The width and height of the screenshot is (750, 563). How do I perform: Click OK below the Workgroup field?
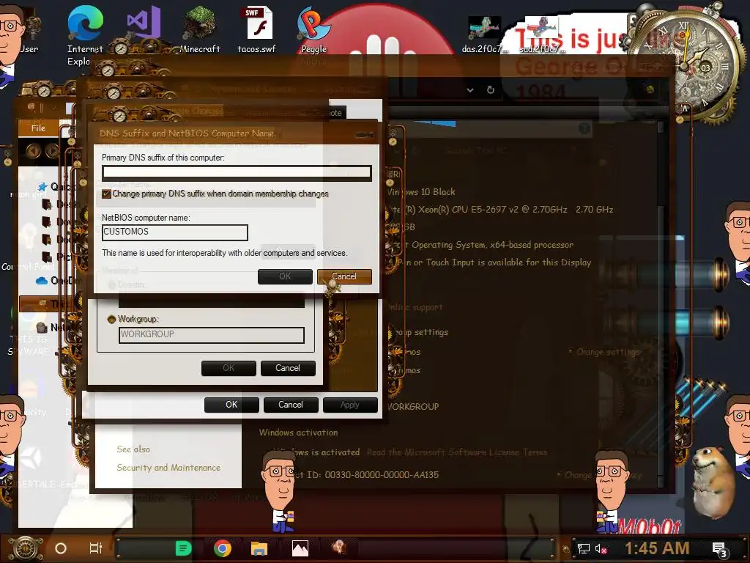pos(229,368)
